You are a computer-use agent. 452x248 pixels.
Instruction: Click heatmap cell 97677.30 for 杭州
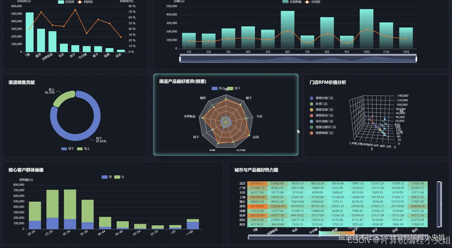(x=277, y=215)
